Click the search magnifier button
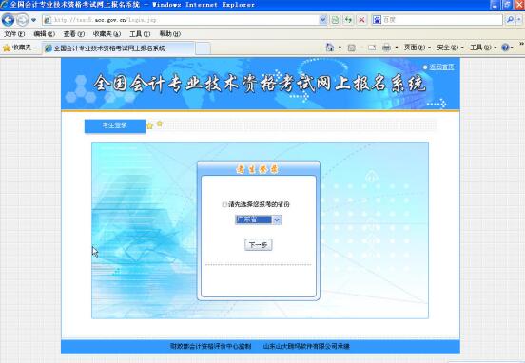 (x=510, y=20)
